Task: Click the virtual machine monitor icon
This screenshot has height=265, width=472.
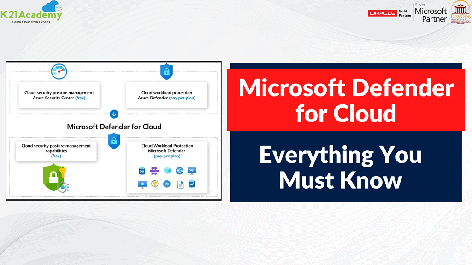Action: tap(142, 183)
